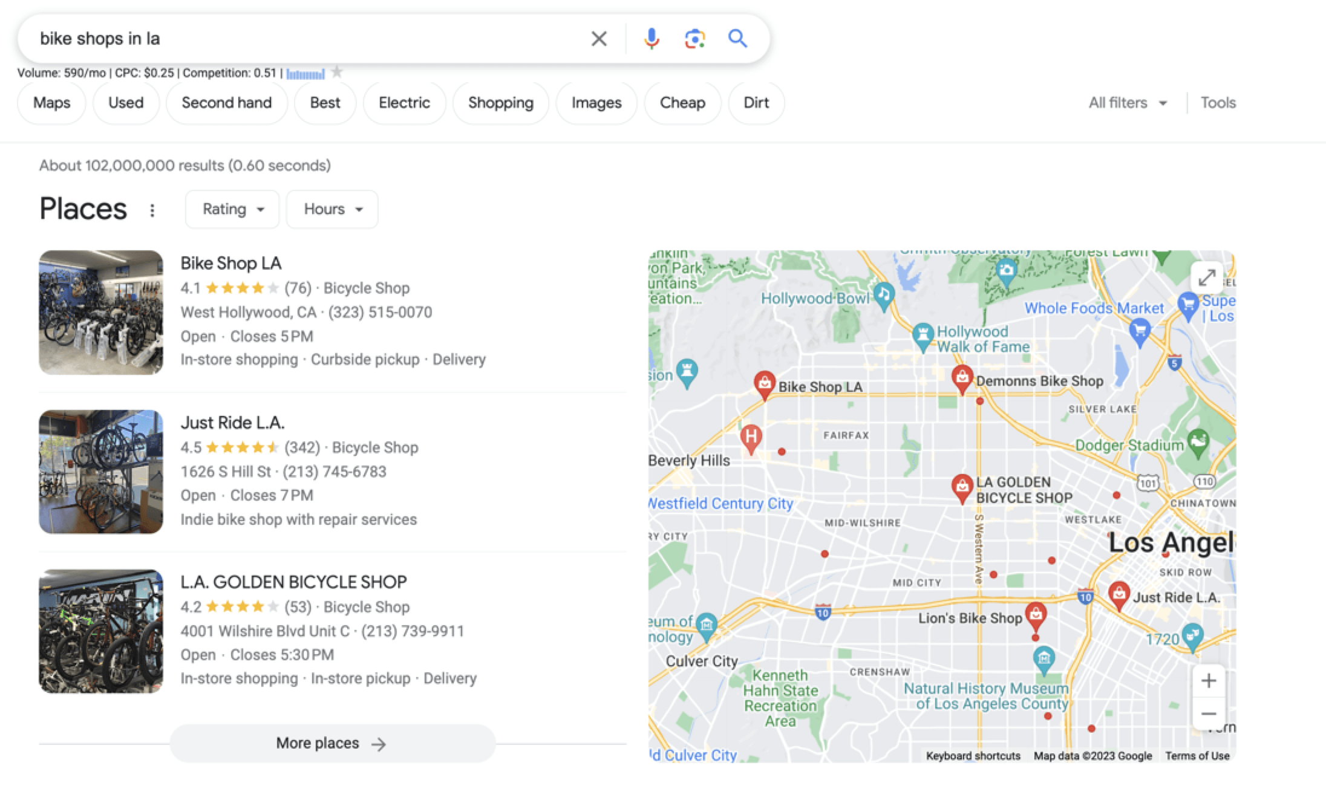Switch to the Shopping filter chip
Viewport: 1326px width, 786px height.
pyautogui.click(x=501, y=103)
